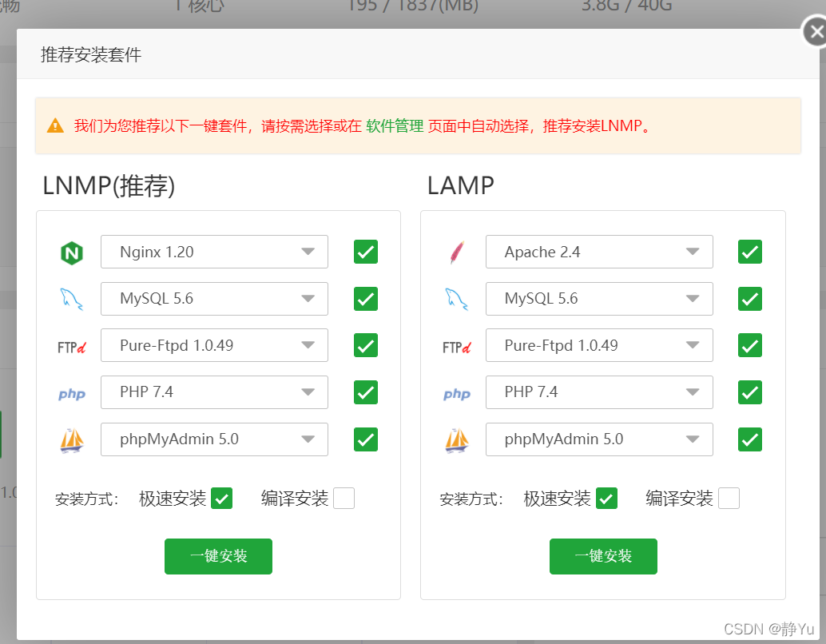The image size is (826, 644).
Task: Uncheck PHP 7.4 checkbox in LAMP
Action: point(750,392)
